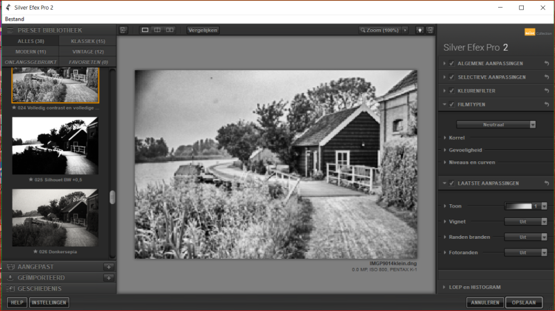Viewport: 555px width, 311px height.
Task: Expand Niveaus en curven settings
Action: pyautogui.click(x=445, y=162)
